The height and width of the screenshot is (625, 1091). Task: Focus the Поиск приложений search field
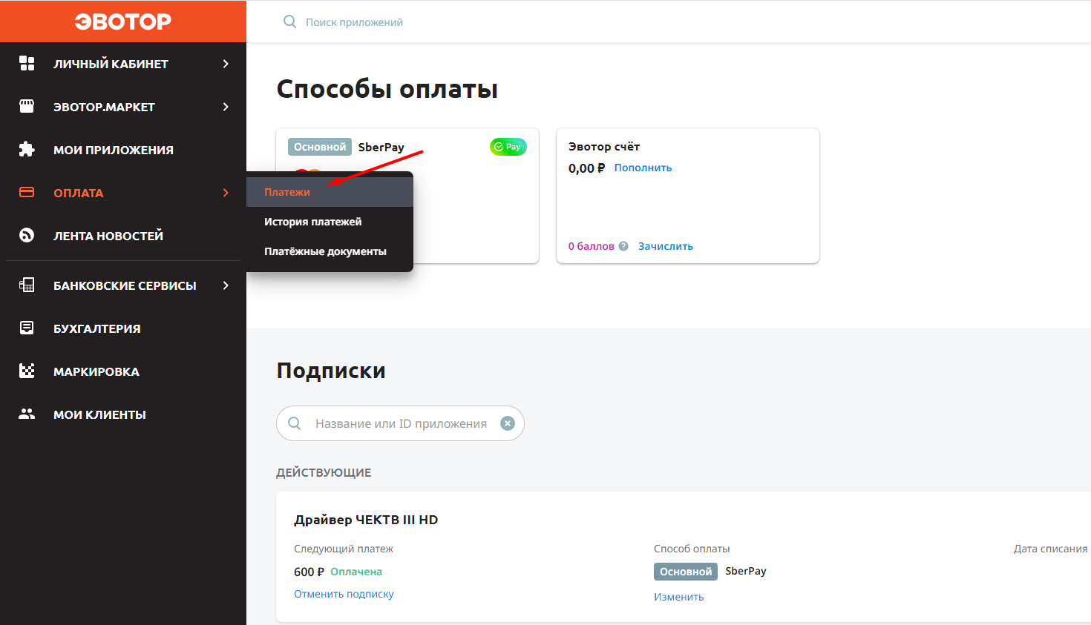click(x=354, y=22)
